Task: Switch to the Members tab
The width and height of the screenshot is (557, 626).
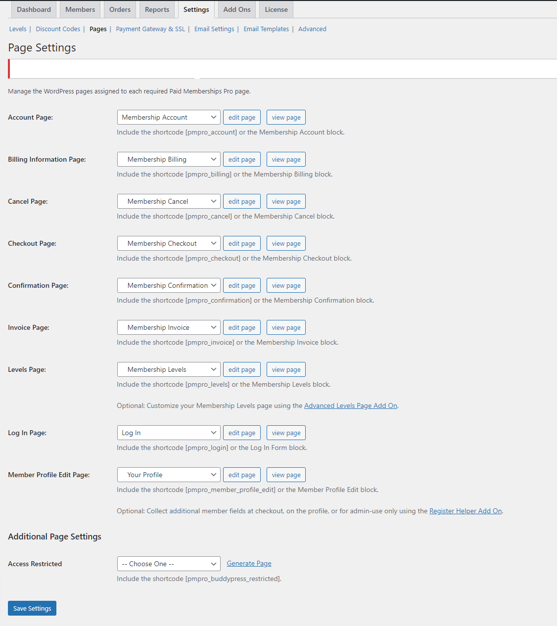Action: pos(80,9)
